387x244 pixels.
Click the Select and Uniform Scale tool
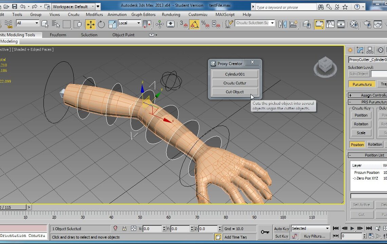point(112,24)
